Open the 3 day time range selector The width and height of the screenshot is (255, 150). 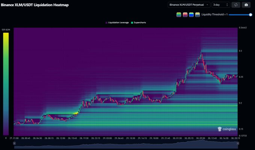click(x=220, y=5)
